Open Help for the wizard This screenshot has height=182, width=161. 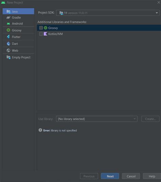point(152,176)
